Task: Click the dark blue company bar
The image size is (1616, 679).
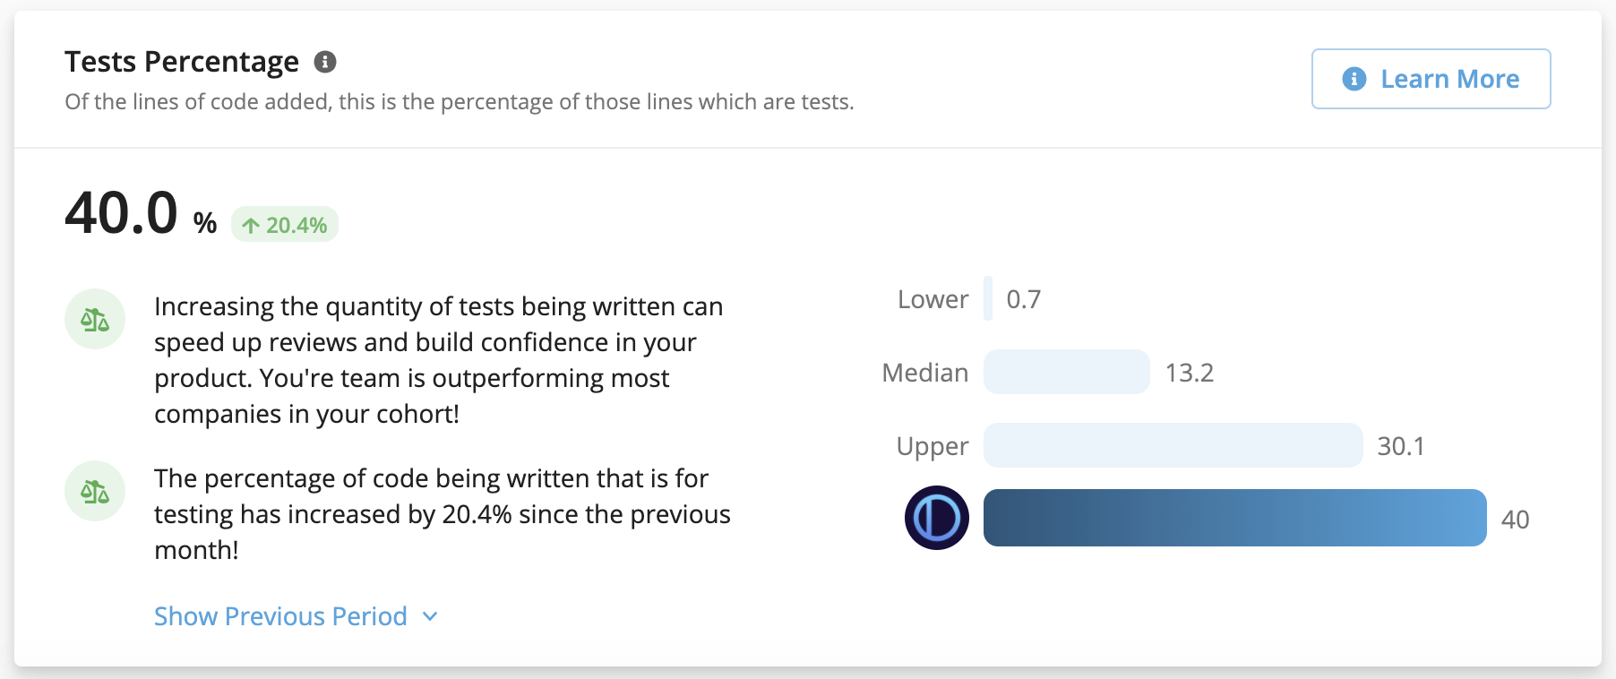Action: (x=1234, y=518)
